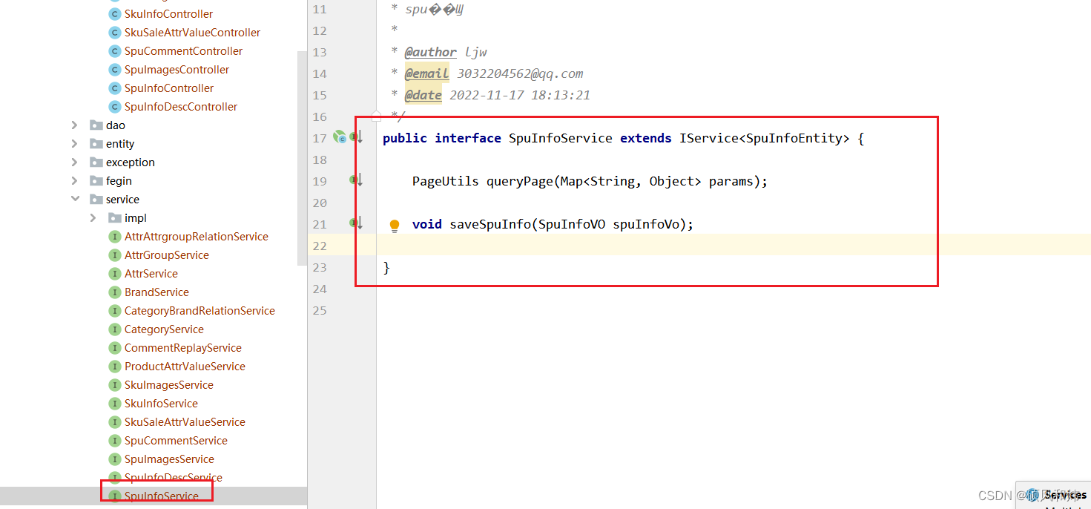Open SpuCommentService interface

coord(176,441)
